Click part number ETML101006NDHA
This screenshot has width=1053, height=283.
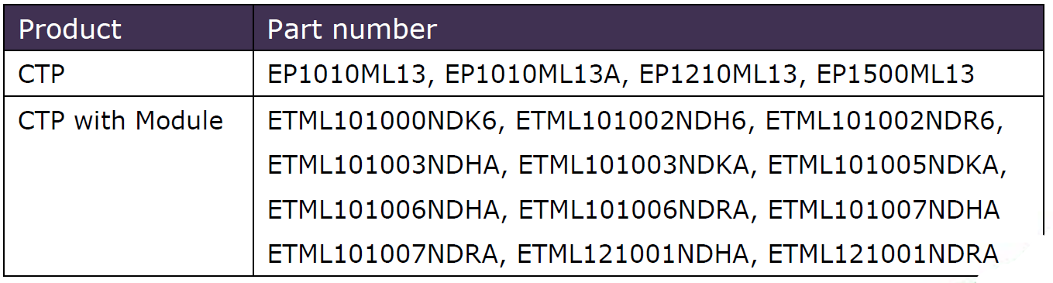(385, 209)
